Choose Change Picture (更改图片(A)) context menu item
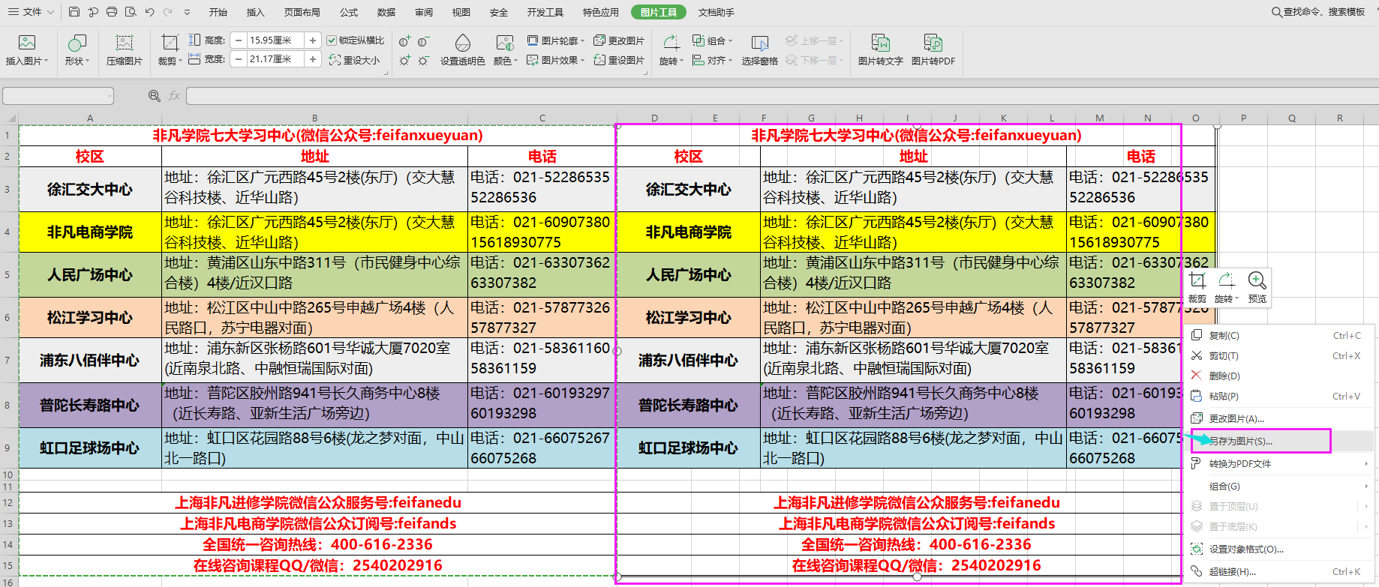 tap(1281, 418)
